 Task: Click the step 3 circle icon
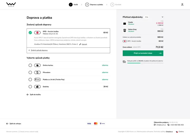click(112, 5)
